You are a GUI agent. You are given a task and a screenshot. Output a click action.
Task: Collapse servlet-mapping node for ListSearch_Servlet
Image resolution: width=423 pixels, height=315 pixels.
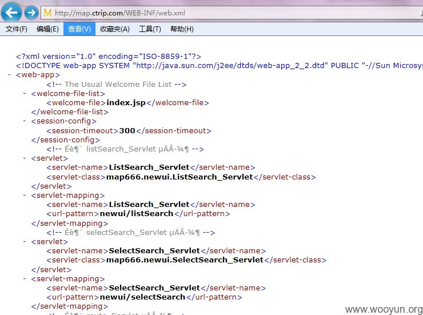click(25, 196)
